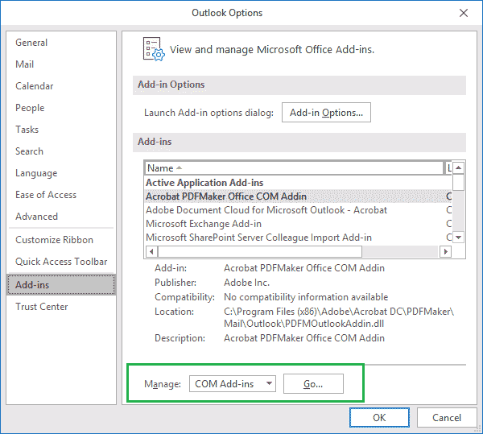483x434 pixels.
Task: Close the Outlook Options window
Action: pyautogui.click(x=464, y=13)
